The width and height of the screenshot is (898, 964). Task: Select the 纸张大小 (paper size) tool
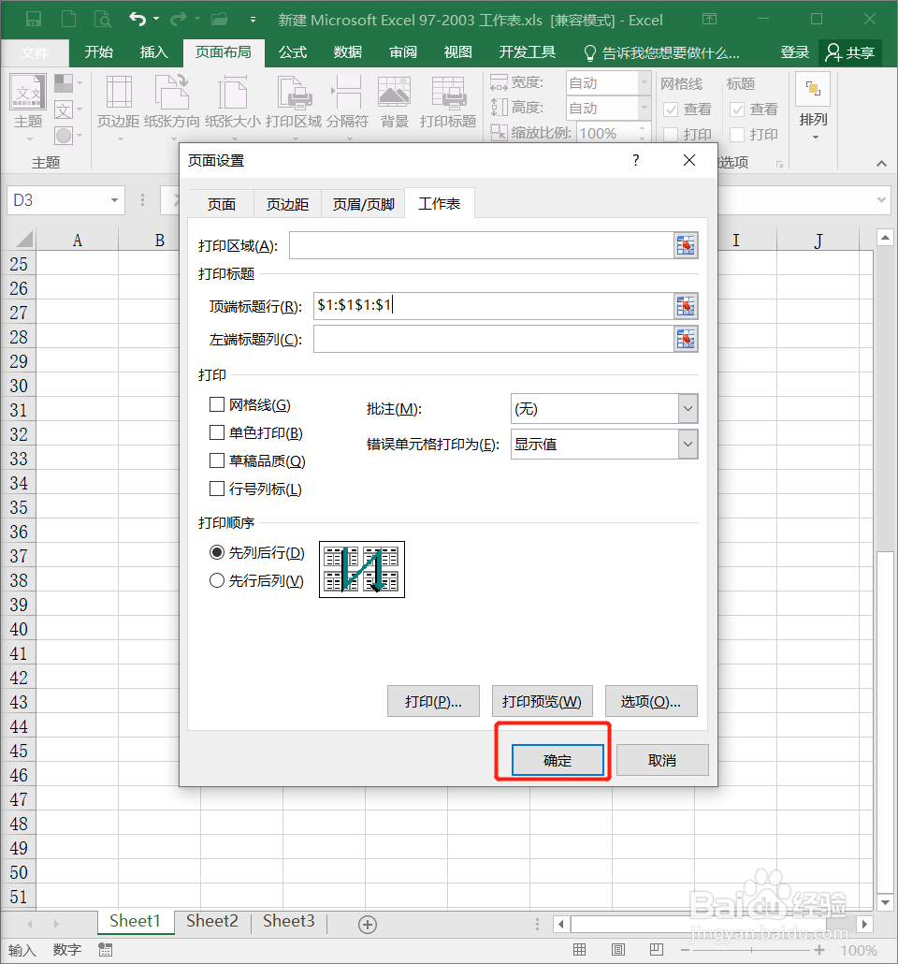[232, 103]
